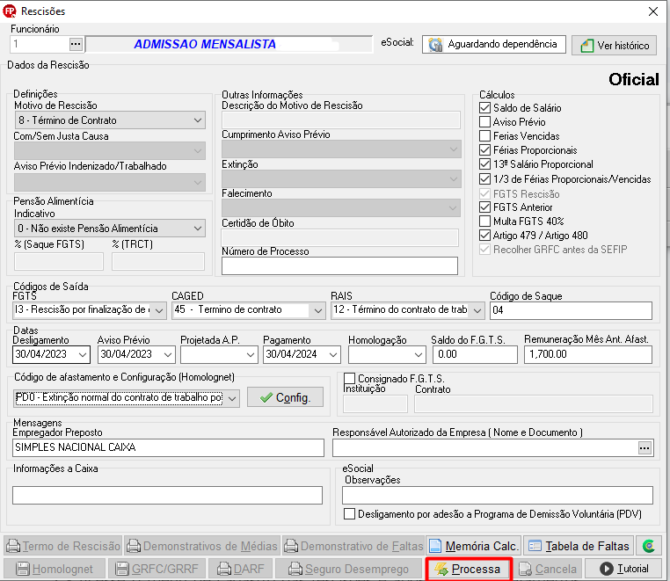Open Responsável Autorizado lookup ellipsis button
The height and width of the screenshot is (581, 670).
click(645, 448)
